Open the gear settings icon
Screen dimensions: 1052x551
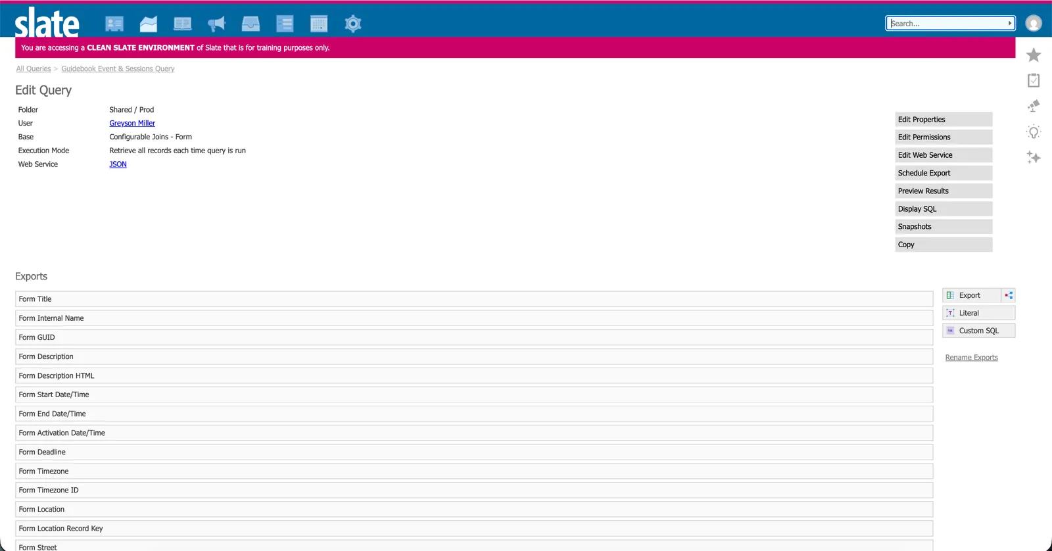(x=353, y=24)
